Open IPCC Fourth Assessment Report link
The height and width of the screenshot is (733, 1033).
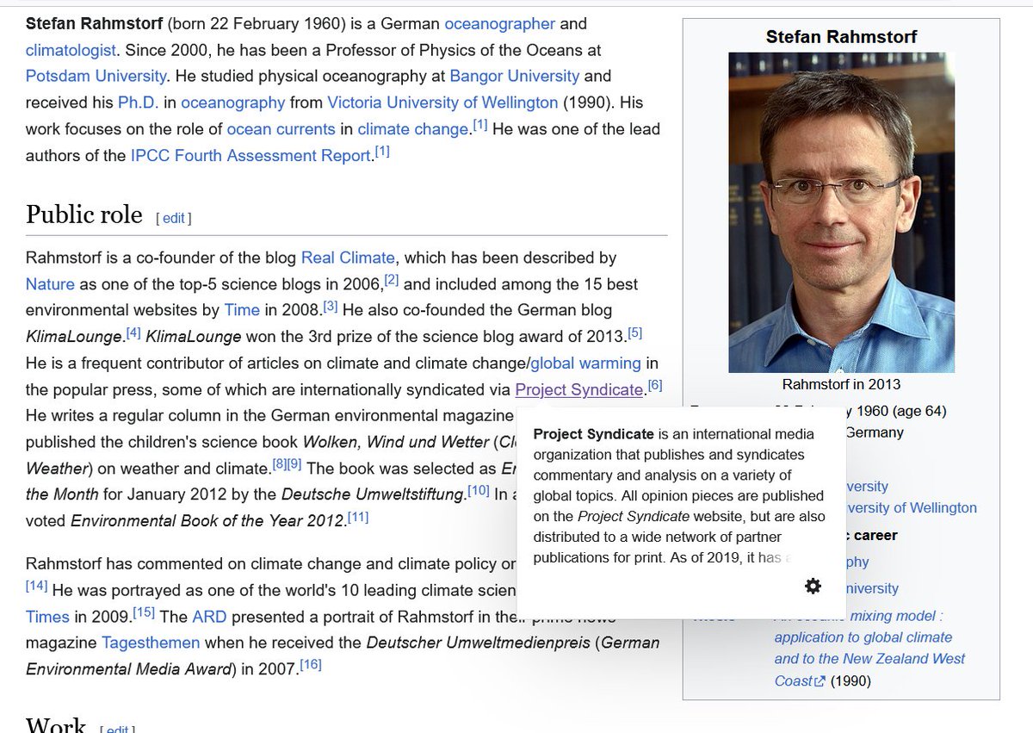[x=251, y=156]
